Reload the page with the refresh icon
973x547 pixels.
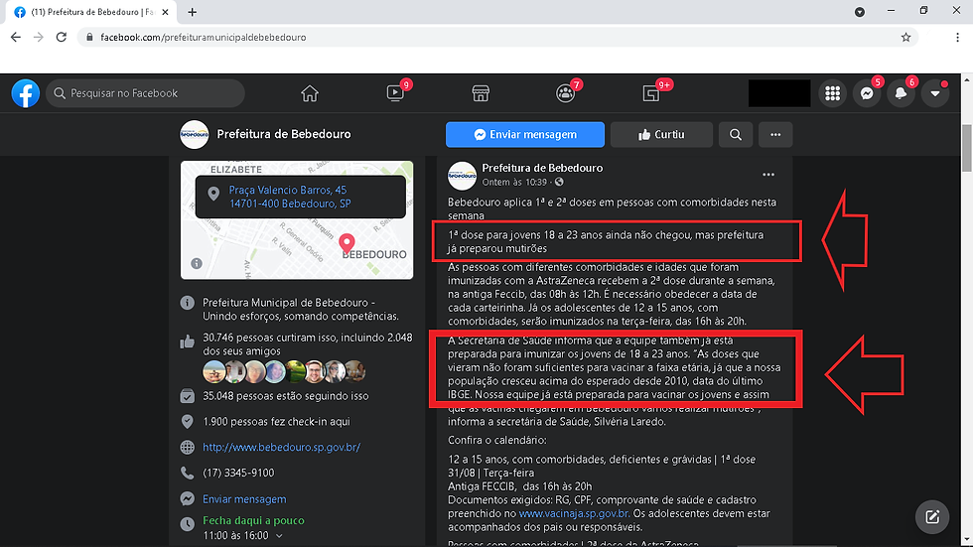click(62, 37)
